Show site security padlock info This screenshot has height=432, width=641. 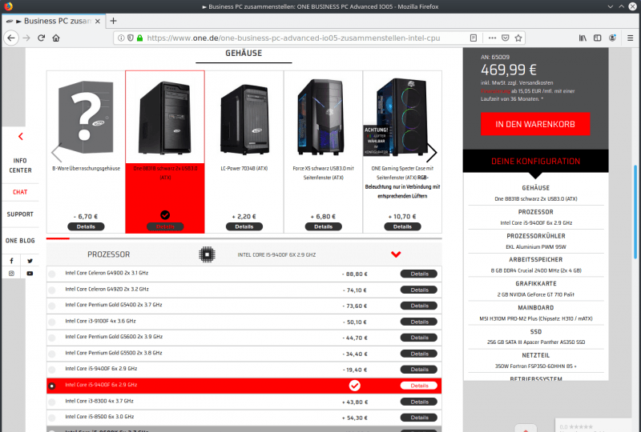point(139,38)
